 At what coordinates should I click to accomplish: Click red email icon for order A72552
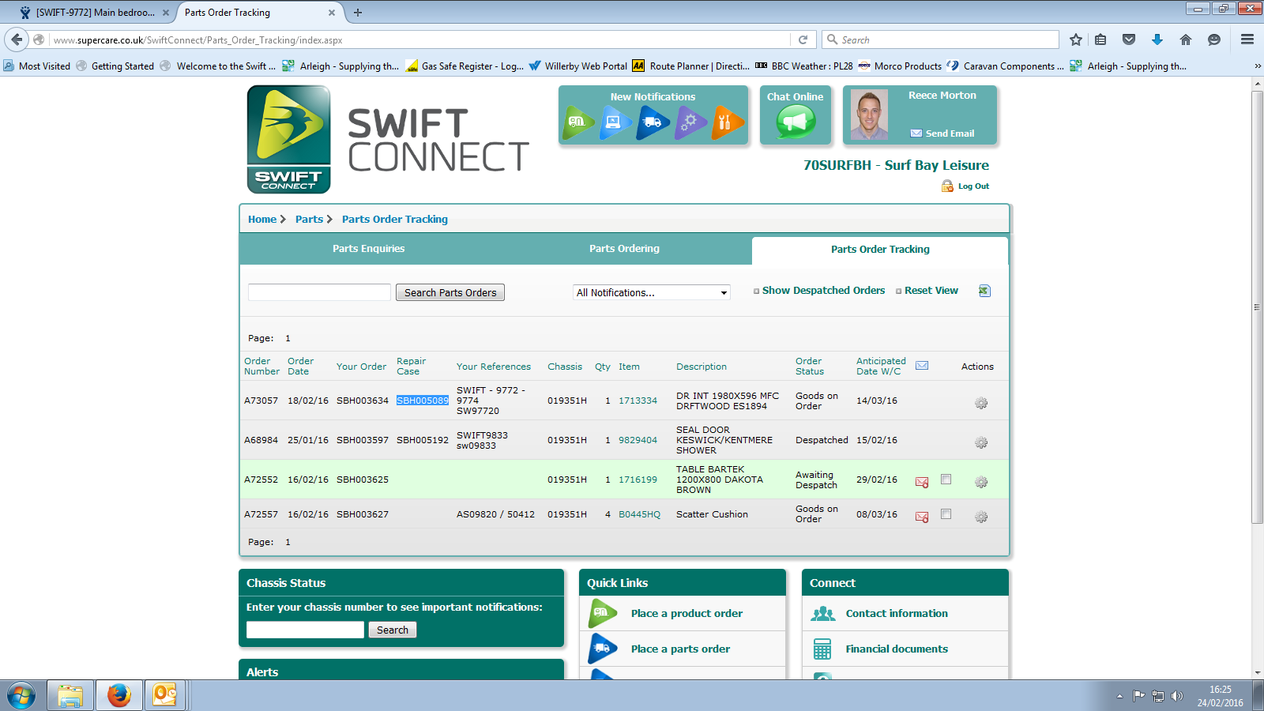(921, 482)
